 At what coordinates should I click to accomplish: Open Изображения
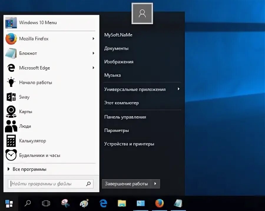(119, 62)
